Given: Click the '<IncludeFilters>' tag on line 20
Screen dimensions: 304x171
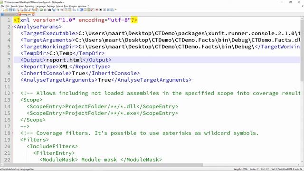Looking at the screenshot, I should click(52, 146).
